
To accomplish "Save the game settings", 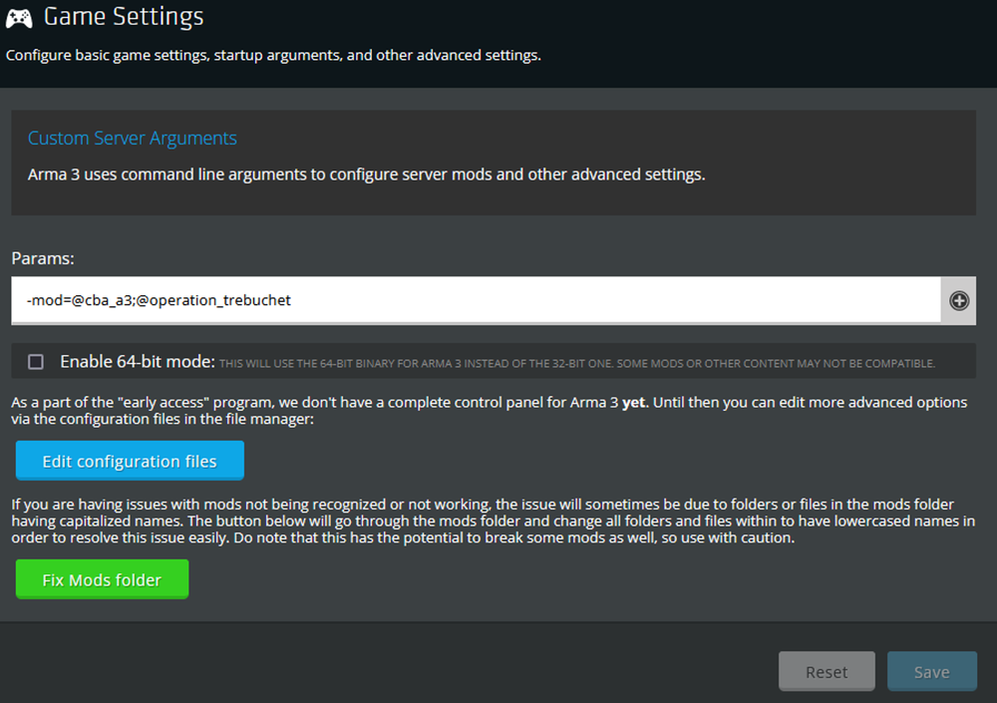I will [931, 672].
